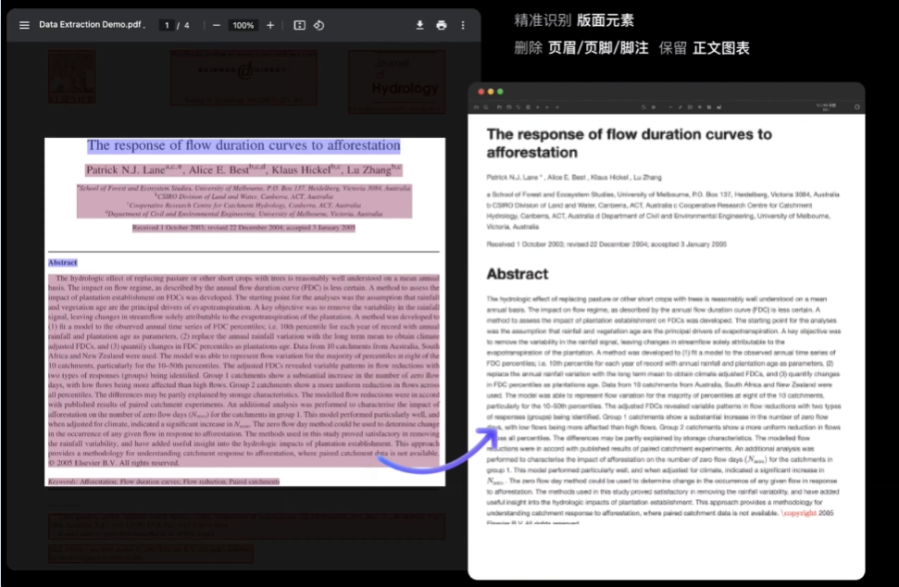Click the bold Abstract heading in right window
899x587 pixels.
click(x=518, y=274)
